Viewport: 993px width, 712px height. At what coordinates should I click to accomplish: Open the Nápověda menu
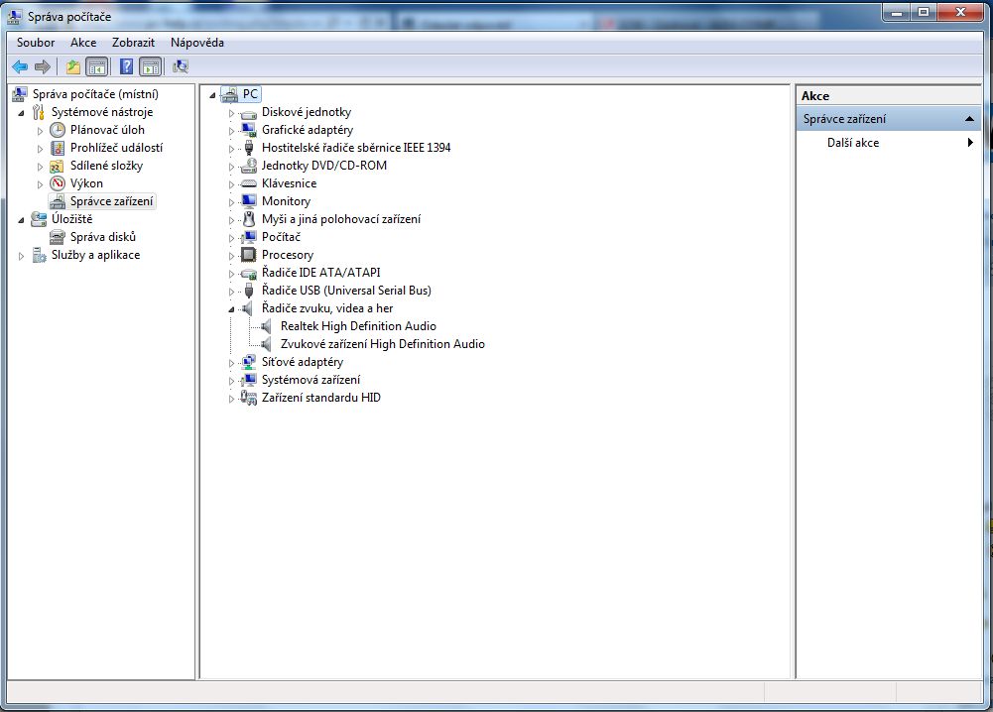(197, 43)
